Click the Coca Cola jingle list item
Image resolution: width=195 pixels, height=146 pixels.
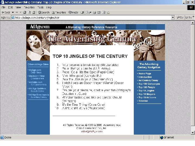[83, 105]
